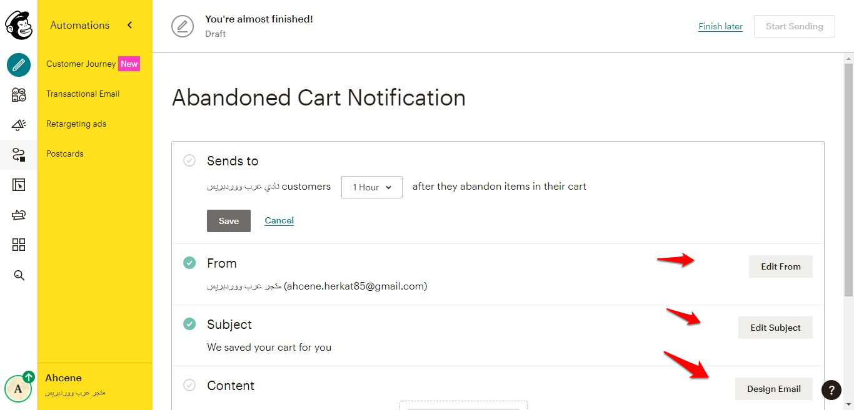Click the Search magnifier icon
Screen dimensions: 854x410
[x=19, y=275]
